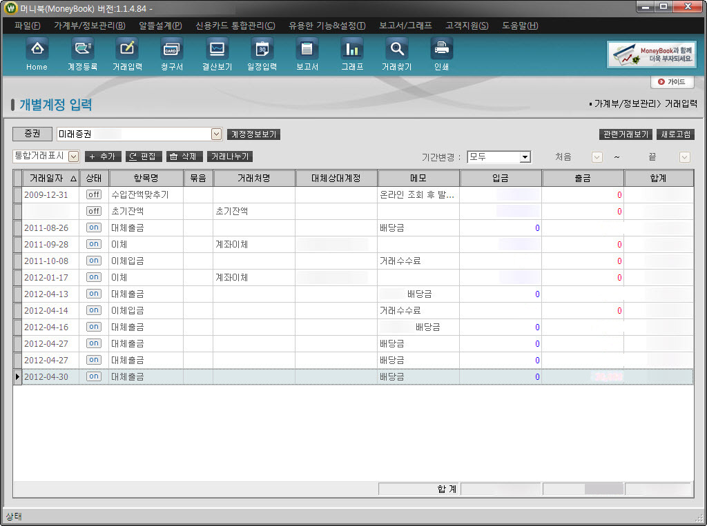Toggle the on status for 2012-04-30 row
Screen dimensions: 707x526
click(93, 377)
